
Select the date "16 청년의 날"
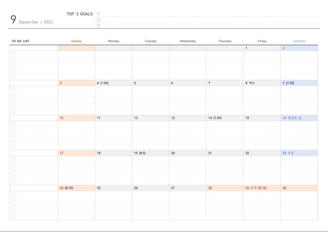299,118
